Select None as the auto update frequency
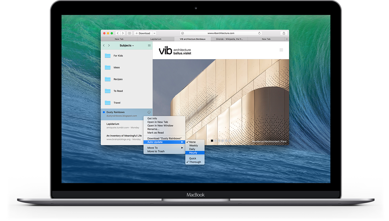 (x=193, y=142)
